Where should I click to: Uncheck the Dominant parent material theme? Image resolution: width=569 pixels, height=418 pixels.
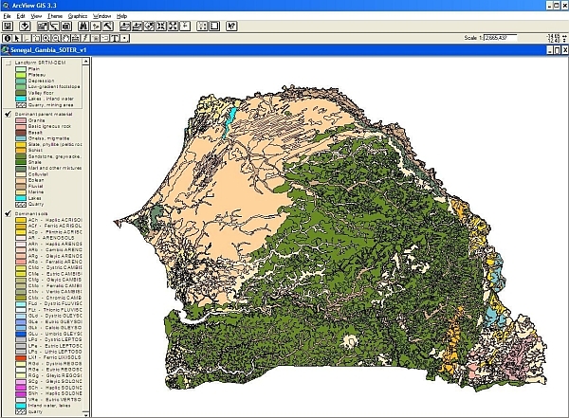tap(9, 114)
